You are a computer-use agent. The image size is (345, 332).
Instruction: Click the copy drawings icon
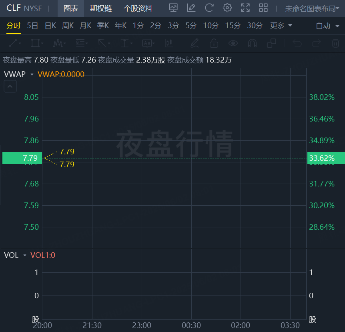click(271, 43)
